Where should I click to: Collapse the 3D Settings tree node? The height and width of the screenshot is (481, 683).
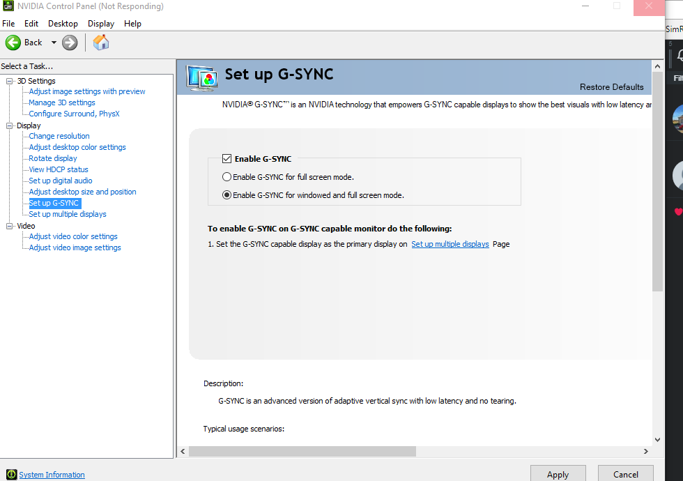tap(9, 81)
